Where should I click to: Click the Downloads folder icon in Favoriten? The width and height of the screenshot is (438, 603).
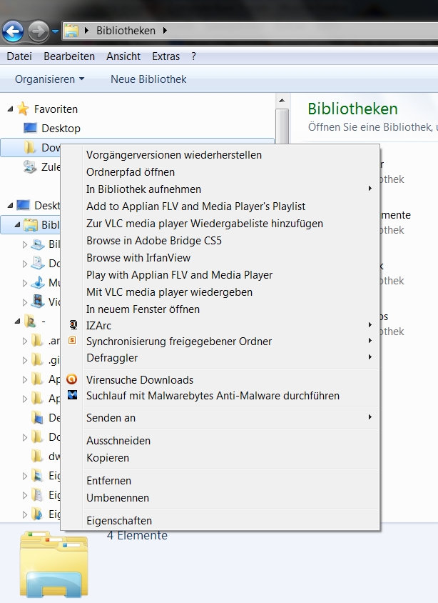pos(30,147)
